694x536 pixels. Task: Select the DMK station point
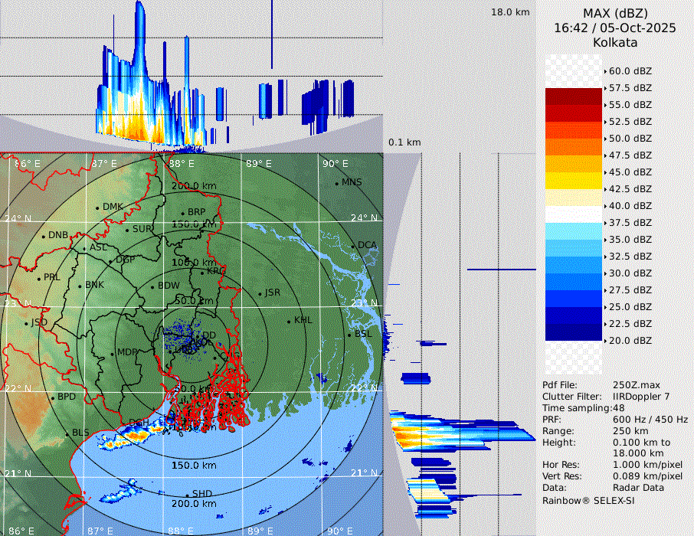(97, 208)
